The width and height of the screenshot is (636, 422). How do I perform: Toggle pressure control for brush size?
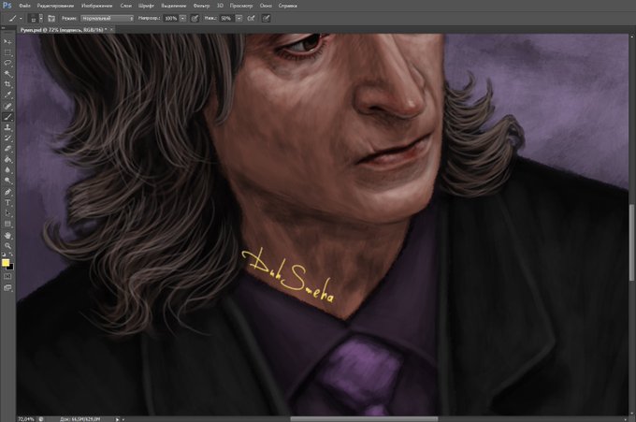click(x=266, y=19)
